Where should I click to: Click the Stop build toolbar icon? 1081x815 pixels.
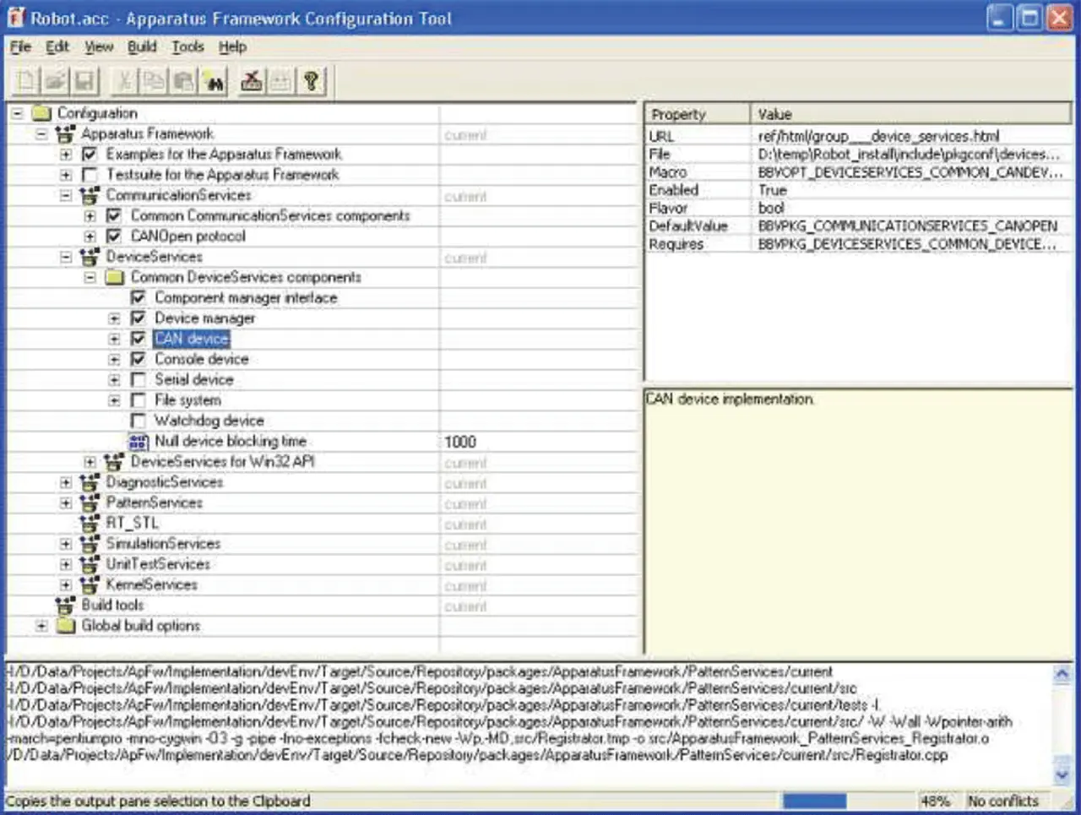tap(251, 81)
